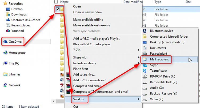
Task: Expand the Send to submenu arrow
Action: (139, 99)
